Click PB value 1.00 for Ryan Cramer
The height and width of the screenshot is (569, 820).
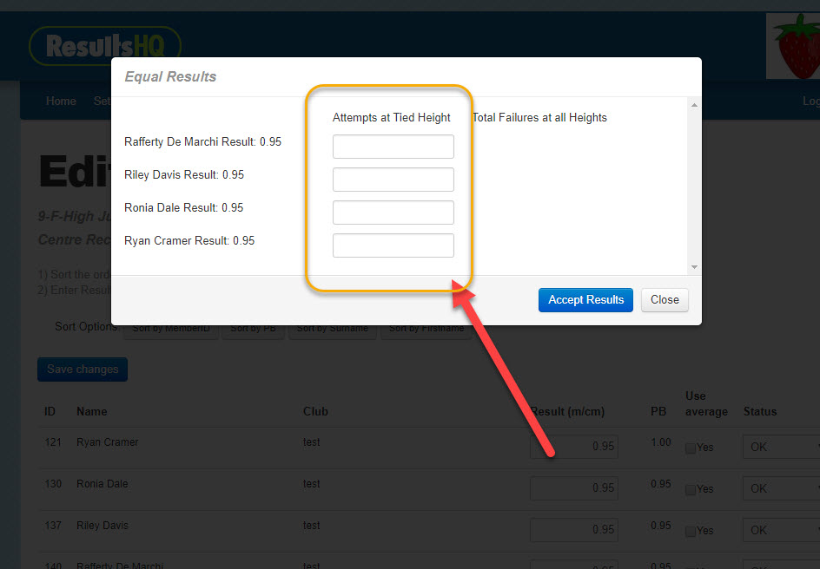(x=661, y=442)
